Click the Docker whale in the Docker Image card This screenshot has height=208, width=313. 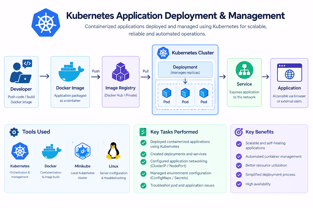pos(71,72)
